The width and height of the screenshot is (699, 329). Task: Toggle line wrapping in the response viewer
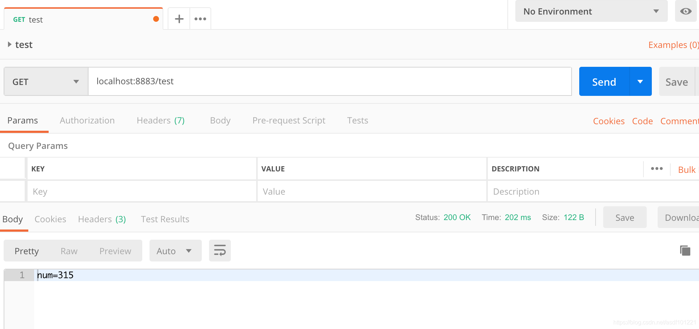point(220,250)
